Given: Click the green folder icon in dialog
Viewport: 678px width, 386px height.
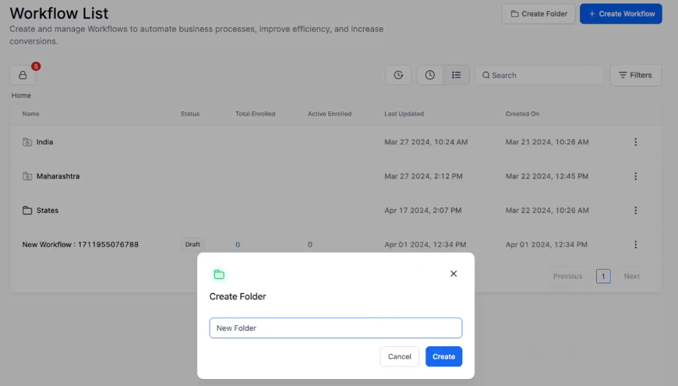Looking at the screenshot, I should (219, 274).
